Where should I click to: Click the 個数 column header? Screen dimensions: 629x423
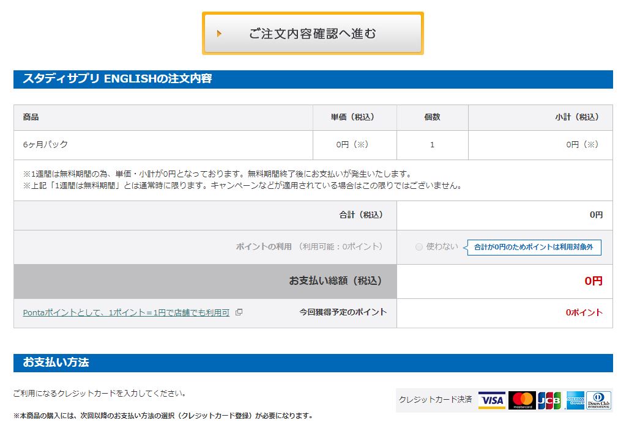click(432, 117)
